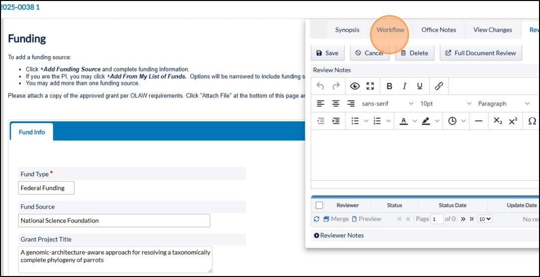This screenshot has width=540, height=277.
Task: Decrease indent in the editor
Action: pos(321,121)
